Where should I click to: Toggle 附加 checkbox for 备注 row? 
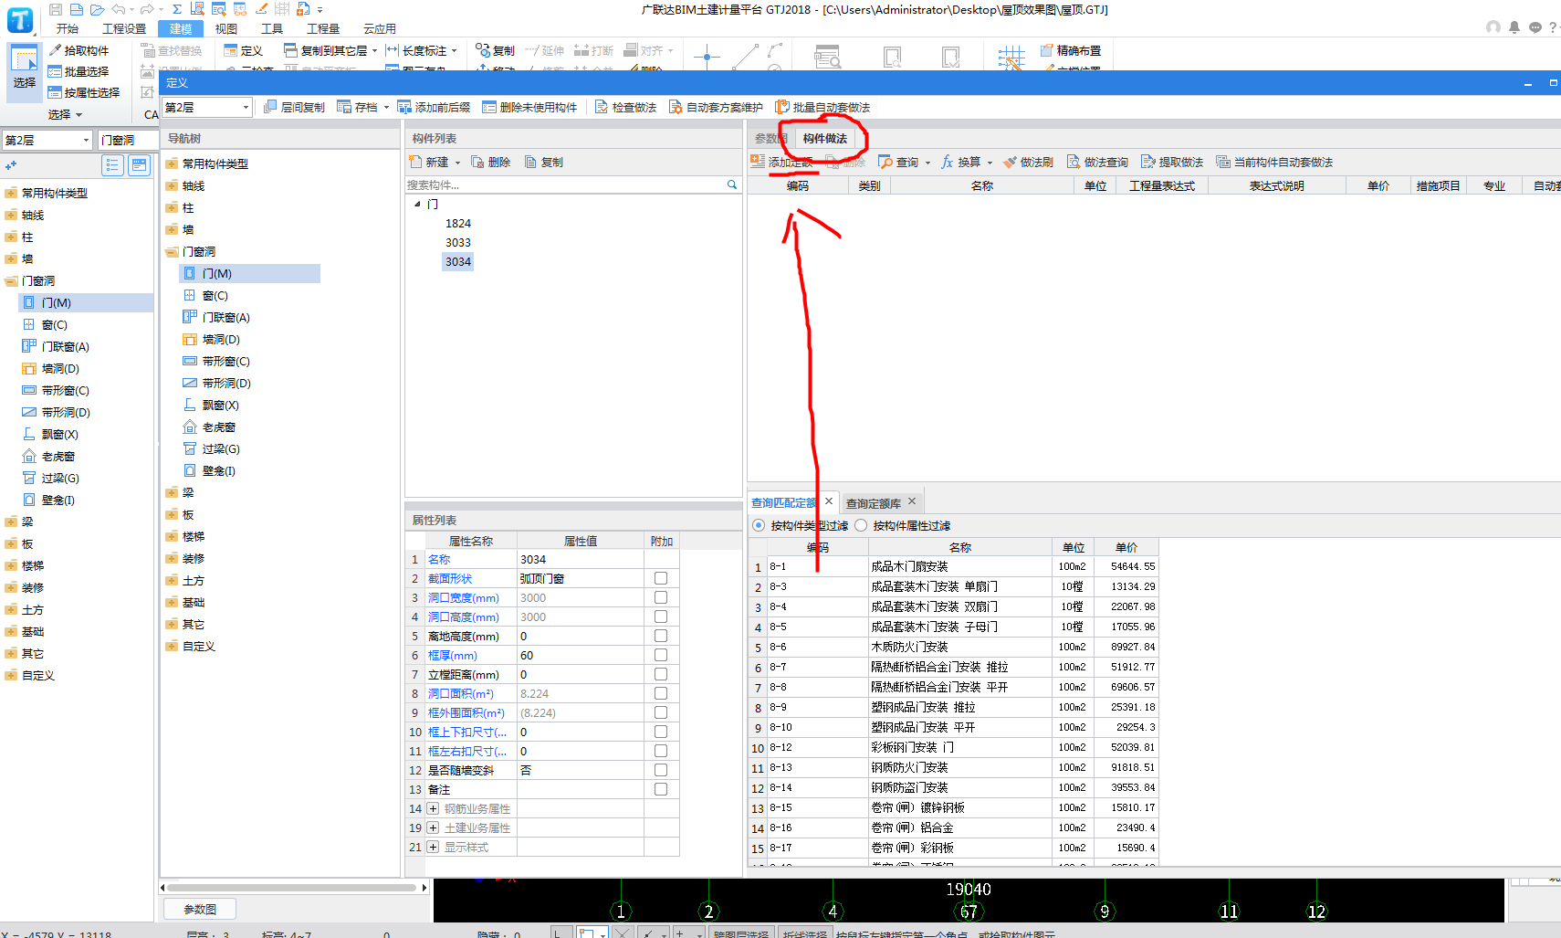point(661,789)
